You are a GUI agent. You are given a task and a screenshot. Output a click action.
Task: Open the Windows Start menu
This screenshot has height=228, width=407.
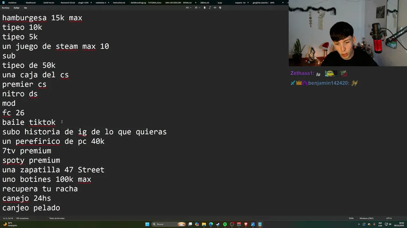[147, 224]
